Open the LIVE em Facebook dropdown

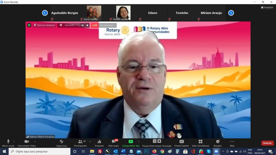pos(108,25)
